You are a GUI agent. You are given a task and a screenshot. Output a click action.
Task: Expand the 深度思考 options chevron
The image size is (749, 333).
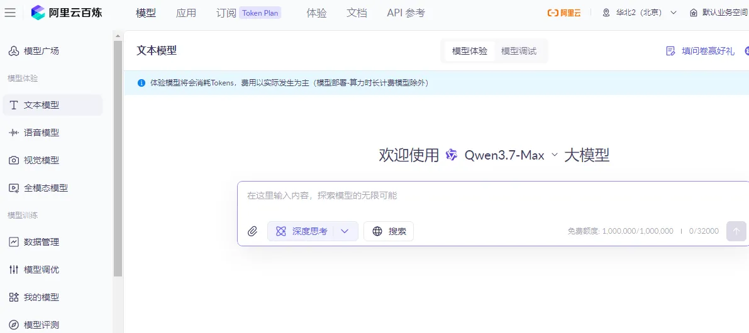coord(345,231)
